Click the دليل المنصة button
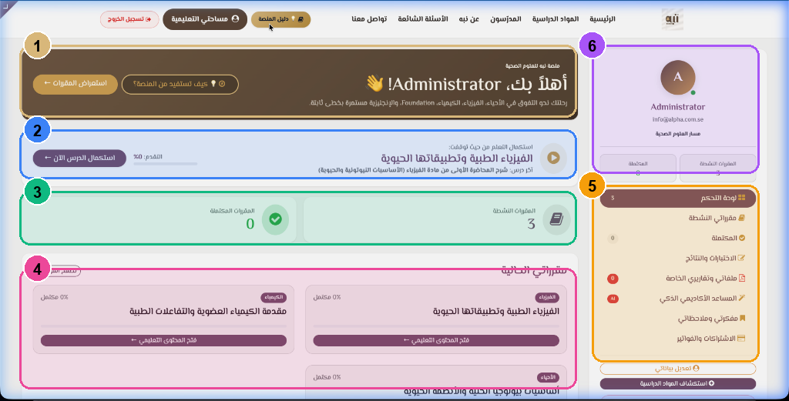Viewport: 789px width, 401px height. (280, 19)
